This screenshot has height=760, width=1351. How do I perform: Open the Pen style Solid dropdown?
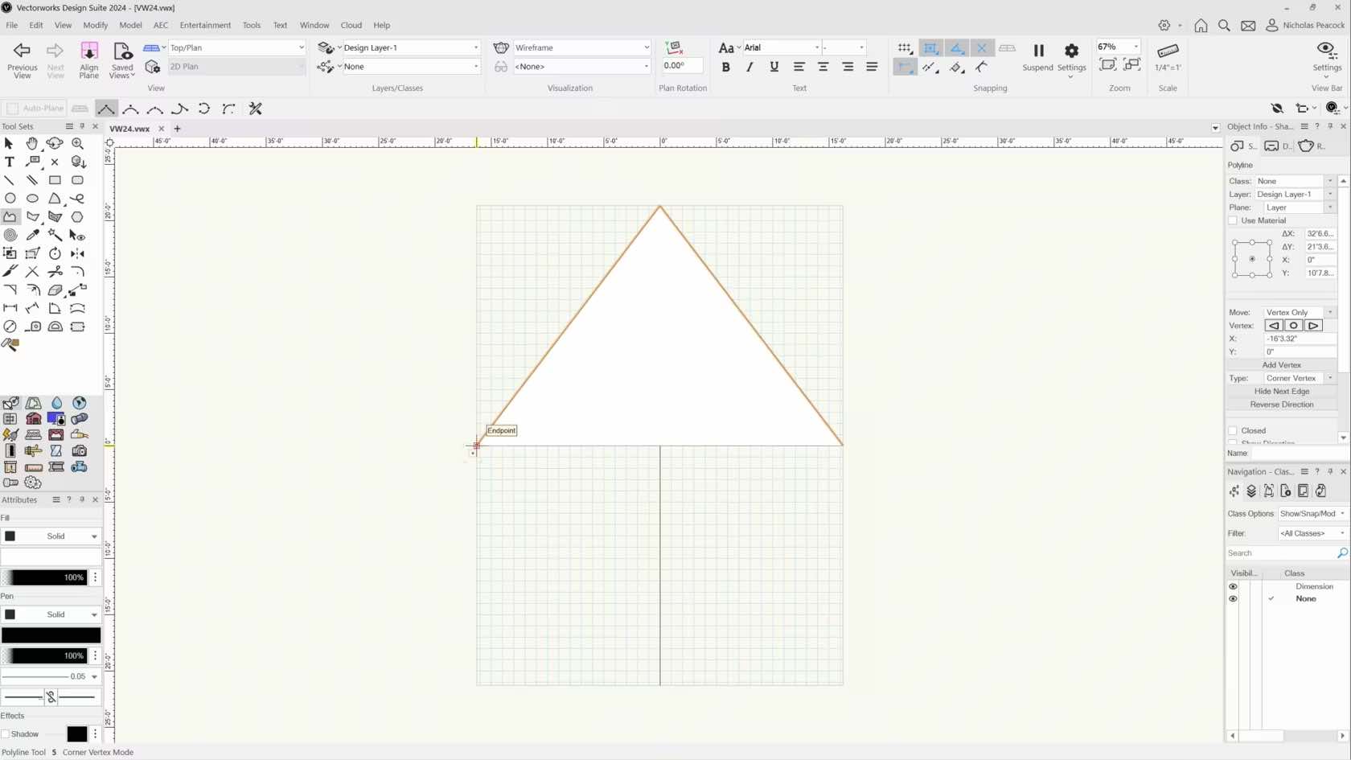(x=51, y=614)
